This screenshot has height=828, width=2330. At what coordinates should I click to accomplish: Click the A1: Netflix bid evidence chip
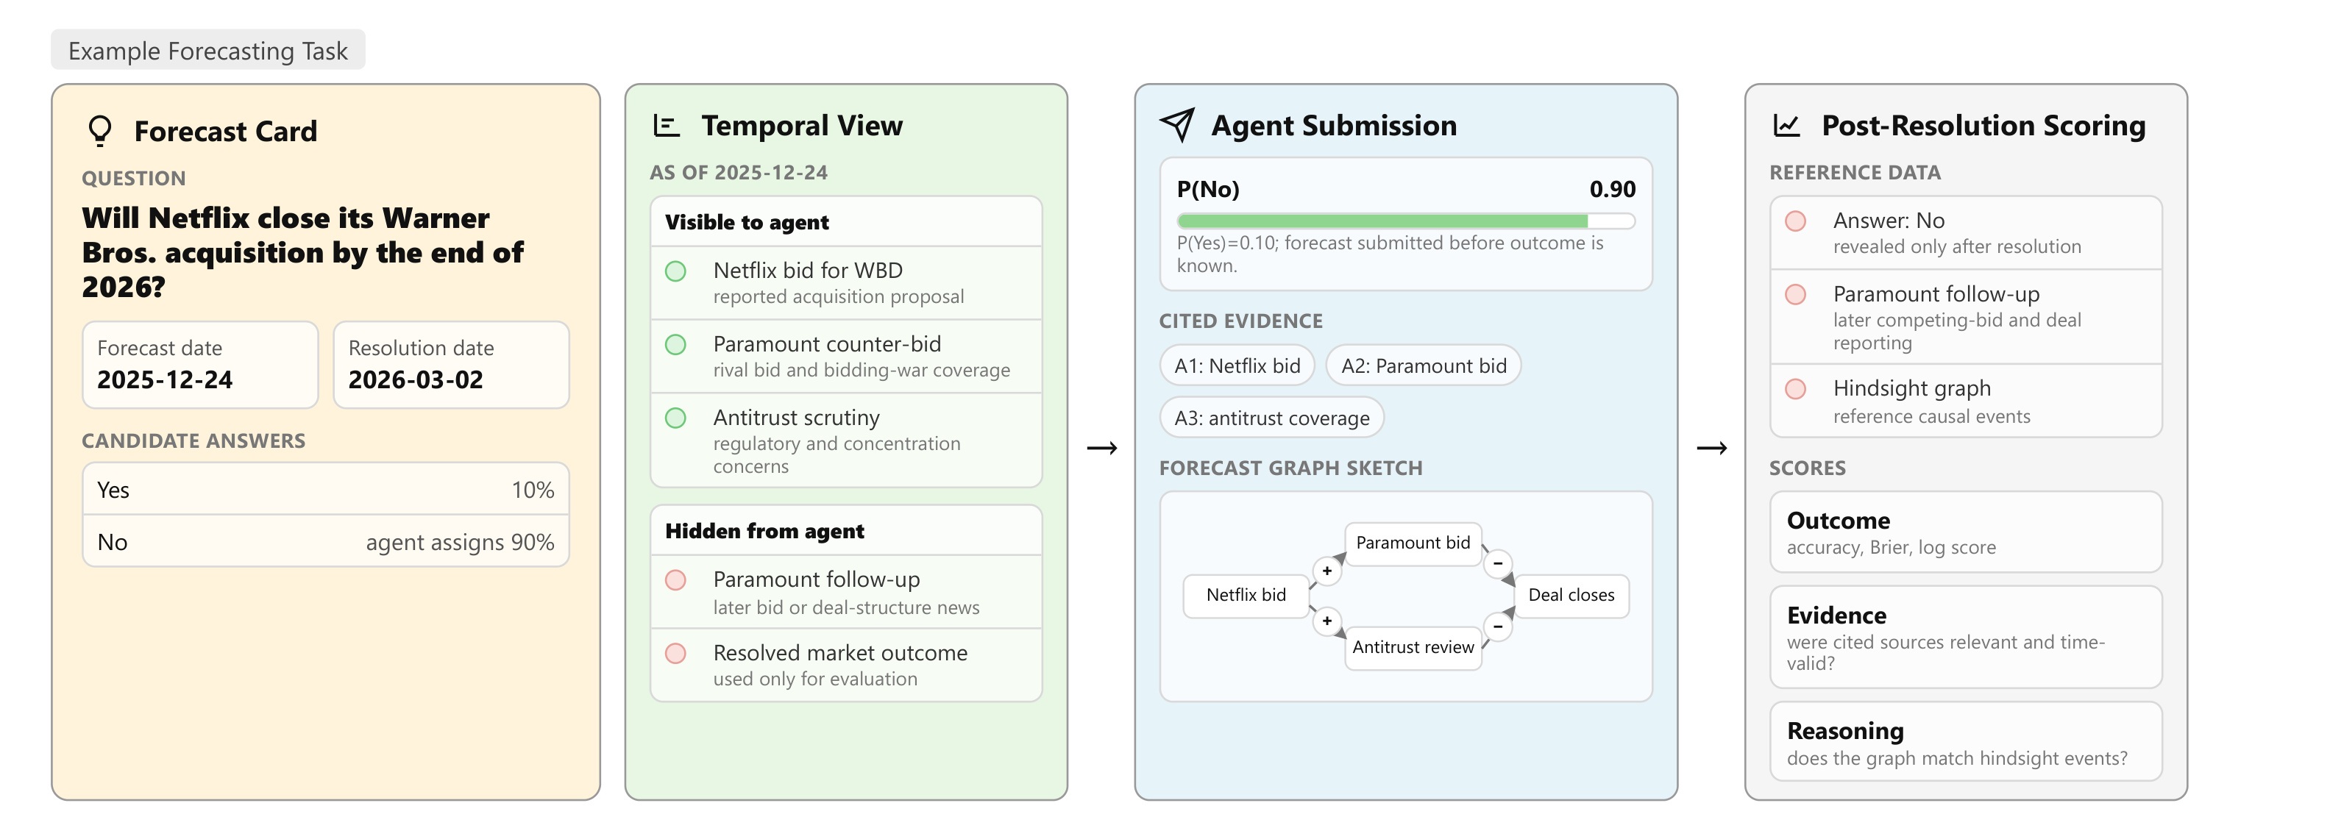1237,366
